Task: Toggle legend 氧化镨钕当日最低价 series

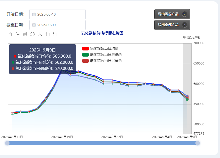Action: click(102, 55)
